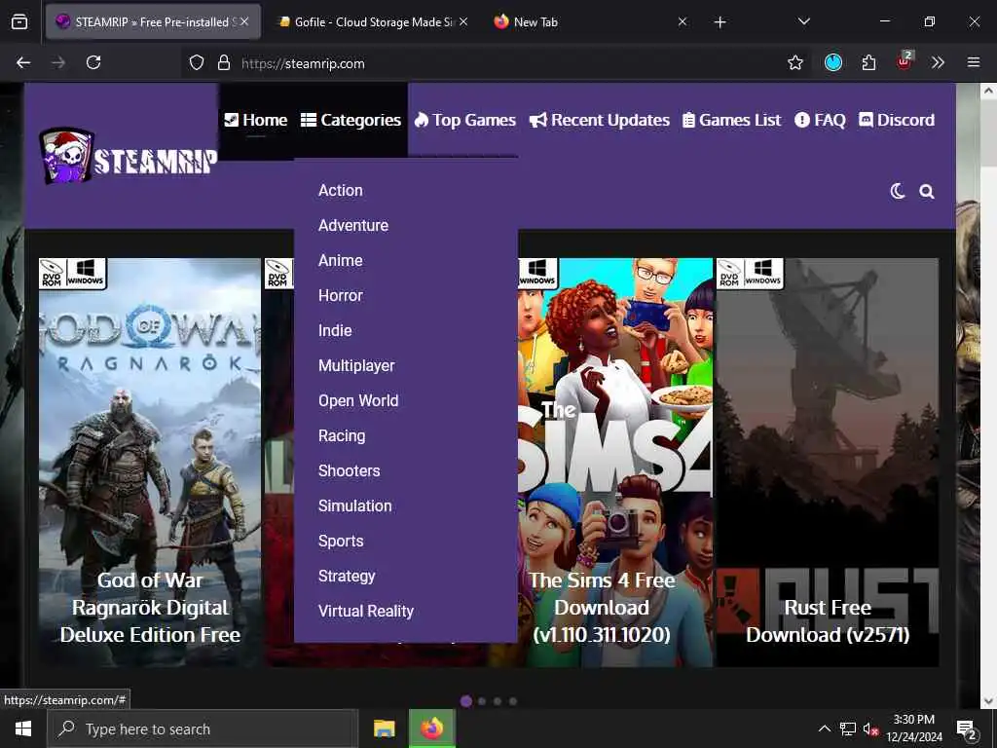
Task: Open the Games List page
Action: click(x=732, y=120)
